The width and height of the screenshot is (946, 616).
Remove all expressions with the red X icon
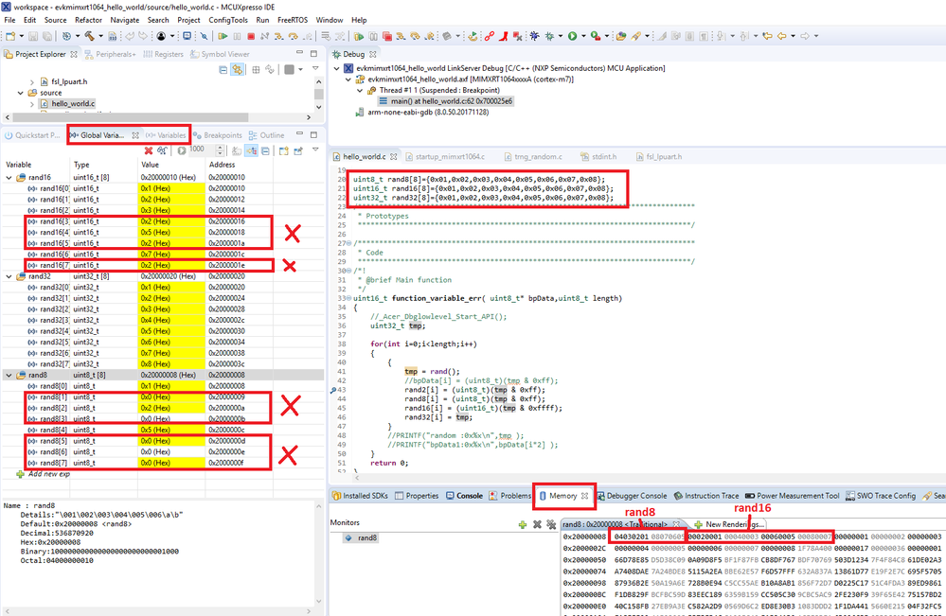pyautogui.click(x=149, y=150)
